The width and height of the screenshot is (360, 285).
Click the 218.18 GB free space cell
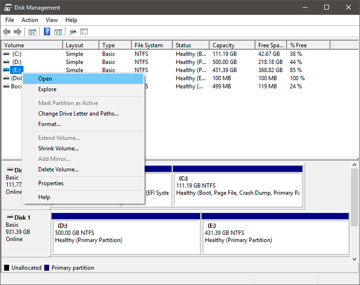tap(270, 62)
